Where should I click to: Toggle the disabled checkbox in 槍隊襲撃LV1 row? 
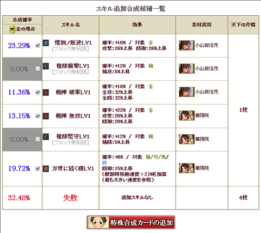pyautogui.click(x=38, y=68)
